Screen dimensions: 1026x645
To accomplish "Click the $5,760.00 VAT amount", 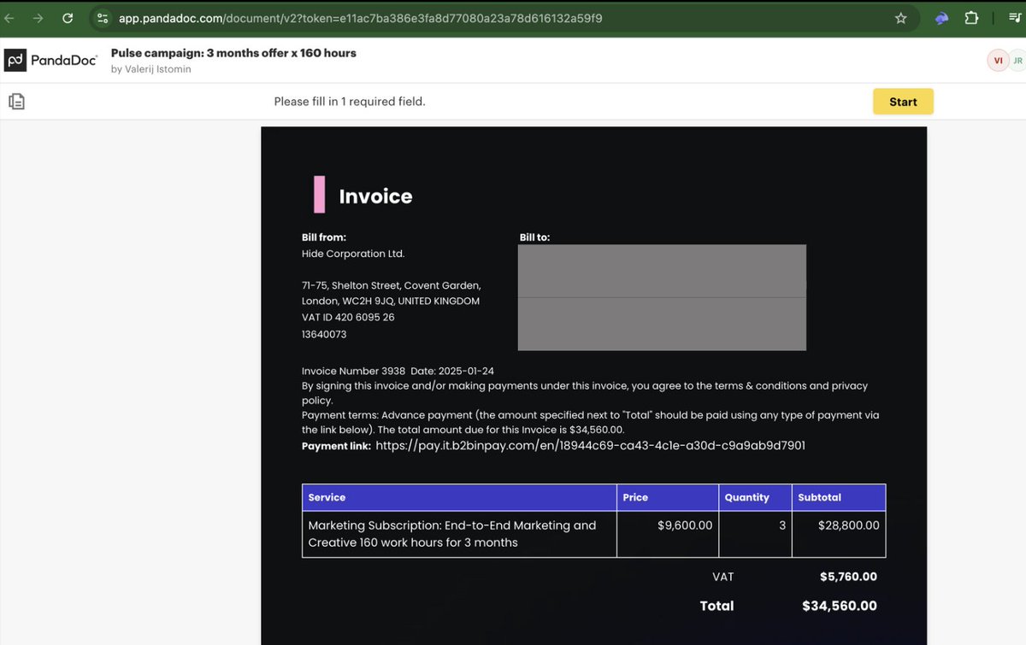I will [848, 577].
